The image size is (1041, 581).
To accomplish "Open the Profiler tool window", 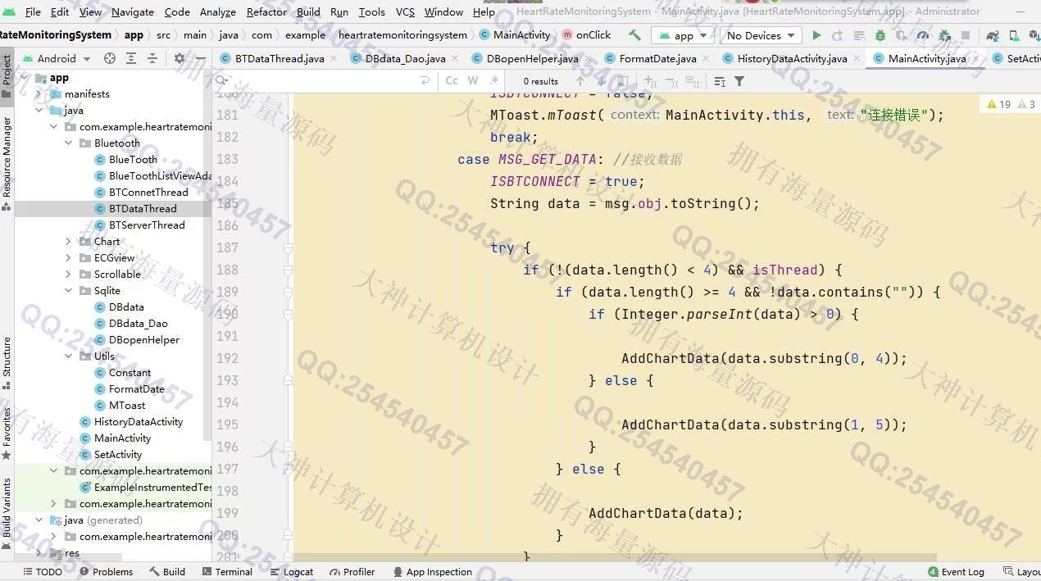I will pyautogui.click(x=352, y=571).
